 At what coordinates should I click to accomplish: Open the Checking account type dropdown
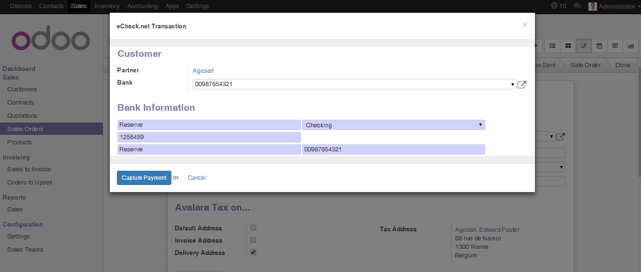pyautogui.click(x=393, y=125)
